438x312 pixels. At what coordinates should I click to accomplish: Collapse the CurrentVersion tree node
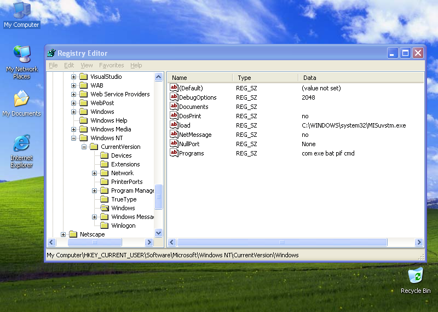point(84,147)
